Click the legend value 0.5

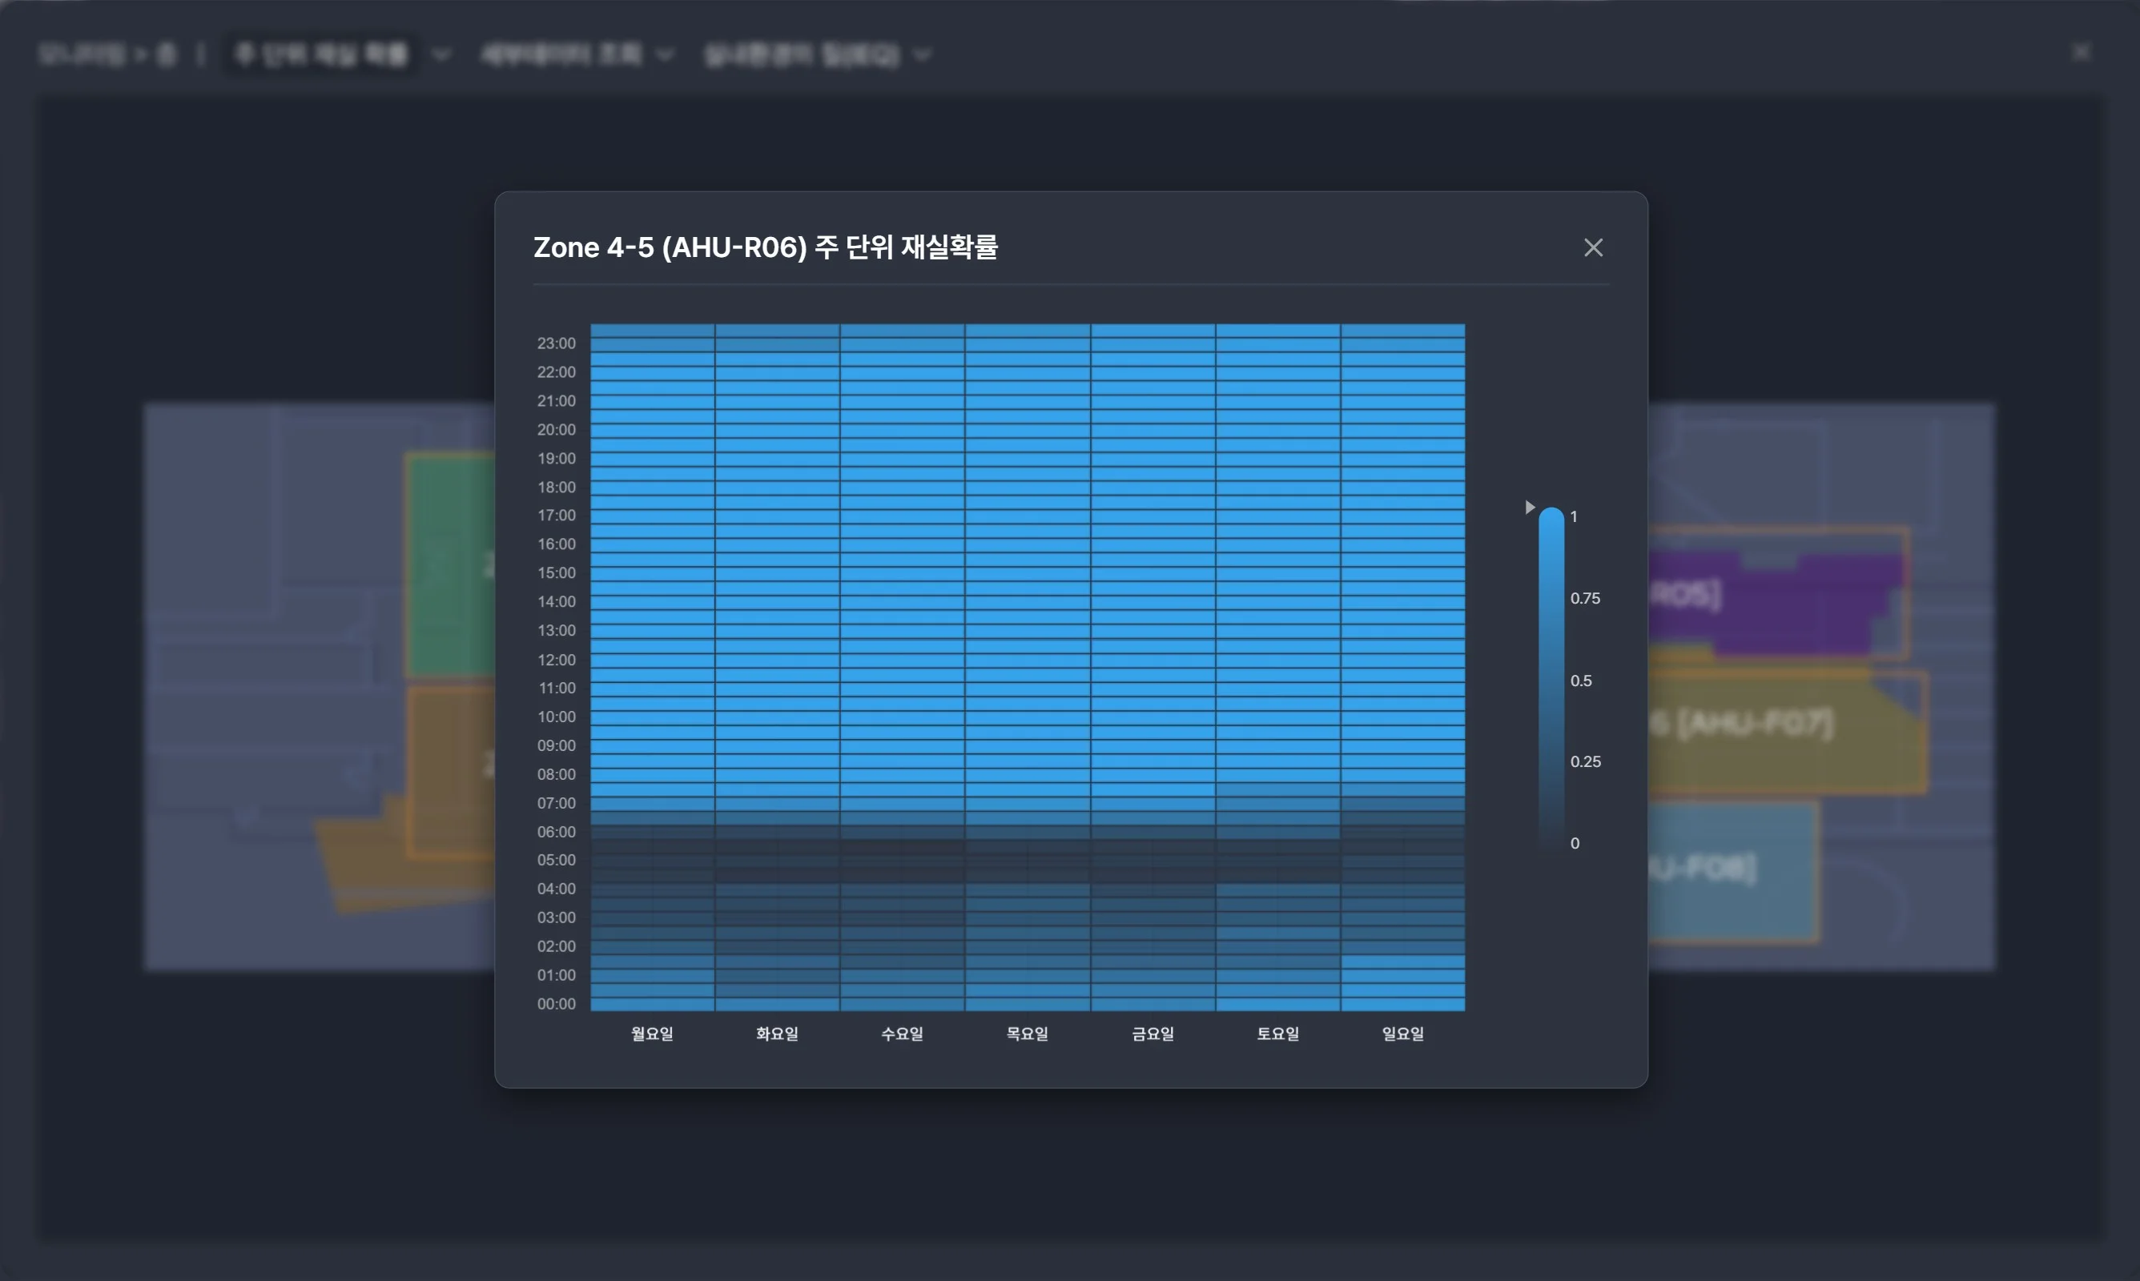pyautogui.click(x=1581, y=681)
